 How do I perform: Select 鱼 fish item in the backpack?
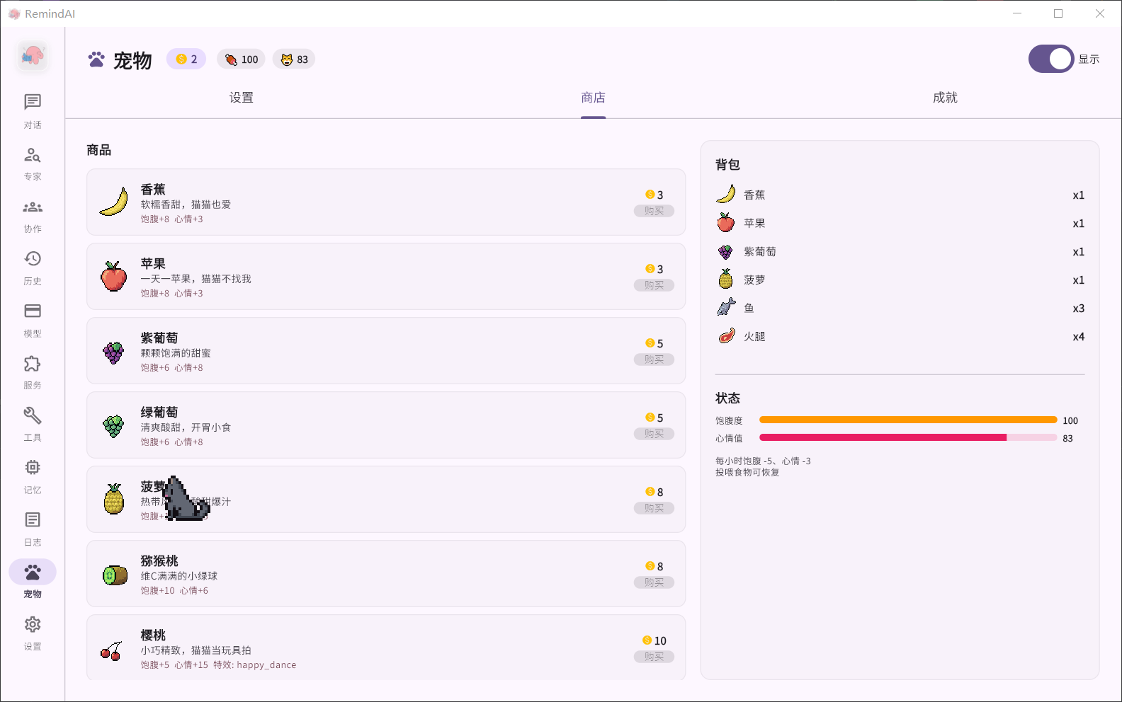pos(900,309)
